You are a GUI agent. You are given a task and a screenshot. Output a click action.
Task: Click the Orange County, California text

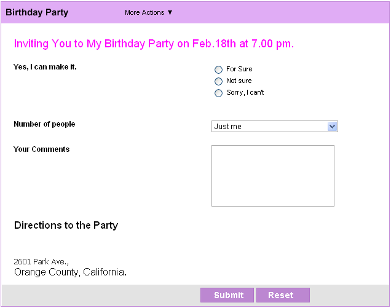coord(70,272)
